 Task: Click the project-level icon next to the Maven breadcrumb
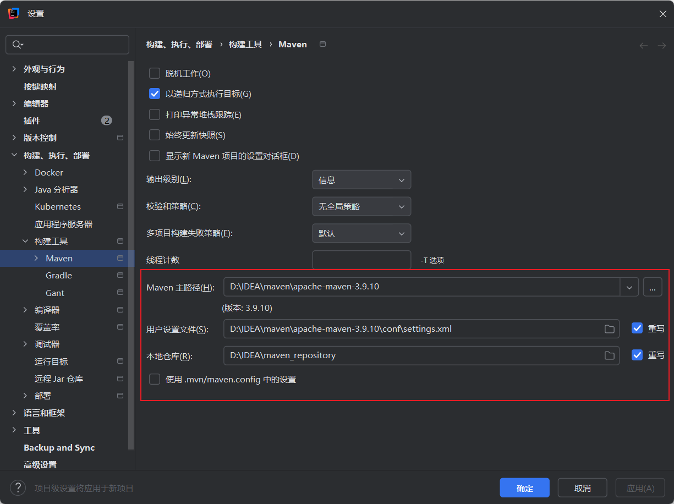(x=323, y=44)
